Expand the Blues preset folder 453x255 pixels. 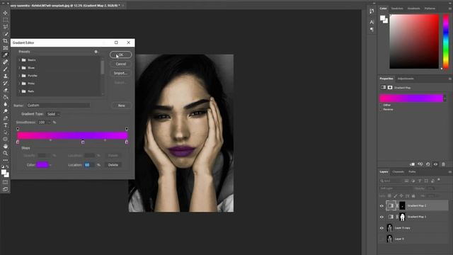point(19,68)
